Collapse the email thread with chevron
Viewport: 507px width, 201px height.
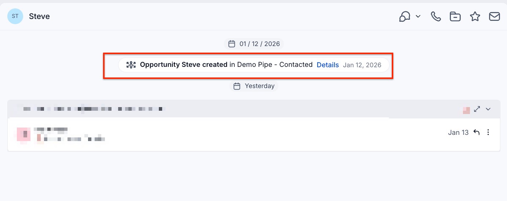pos(488,109)
